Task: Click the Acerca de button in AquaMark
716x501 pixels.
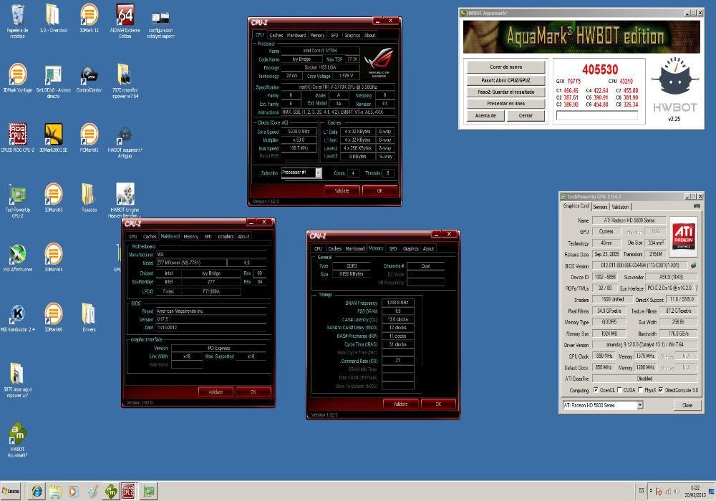Action: [x=485, y=116]
